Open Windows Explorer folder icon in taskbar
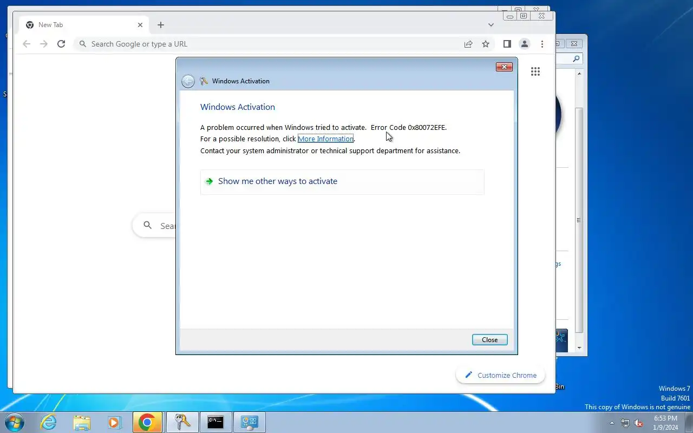This screenshot has height=433, width=693. 82,423
